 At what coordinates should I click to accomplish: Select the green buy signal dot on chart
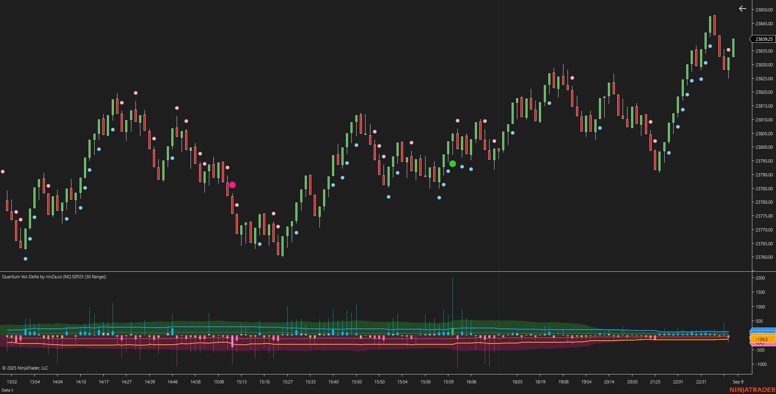tap(453, 163)
